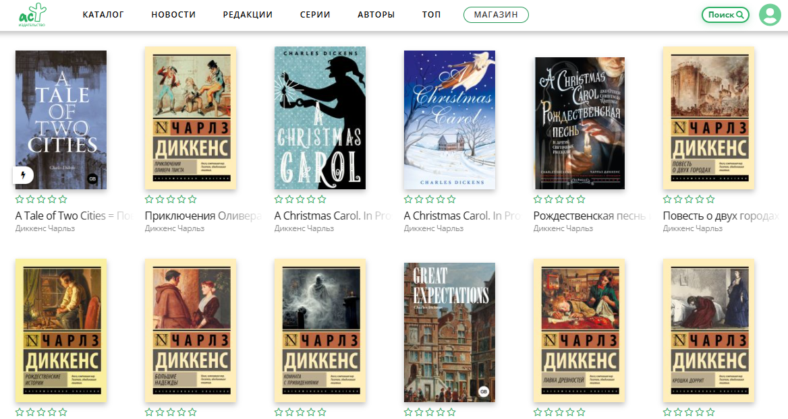Go to the Редакции section

click(248, 15)
